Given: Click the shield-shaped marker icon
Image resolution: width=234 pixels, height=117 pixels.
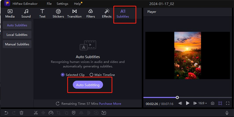Looking at the screenshot, I should tap(74, 113).
